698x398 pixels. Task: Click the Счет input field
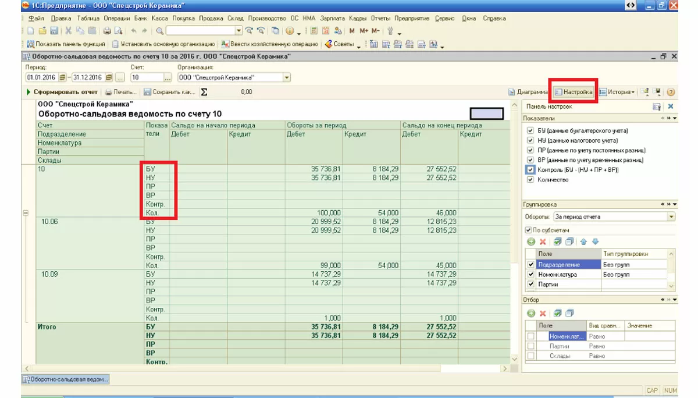147,77
